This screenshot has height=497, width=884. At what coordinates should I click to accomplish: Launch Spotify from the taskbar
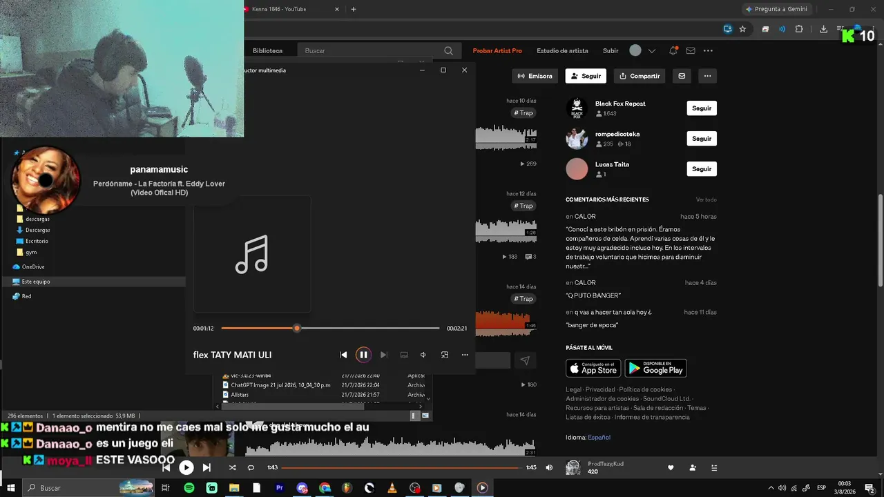[189, 488]
